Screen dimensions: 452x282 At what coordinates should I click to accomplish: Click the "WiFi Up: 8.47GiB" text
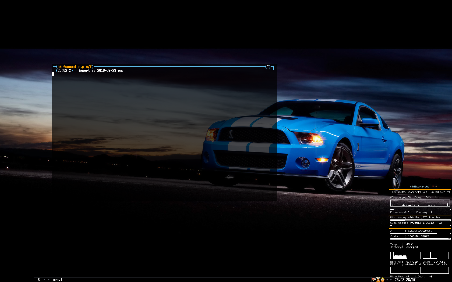click(x=404, y=262)
